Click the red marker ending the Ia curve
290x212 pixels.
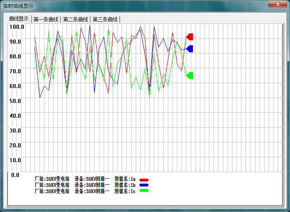tap(190, 37)
